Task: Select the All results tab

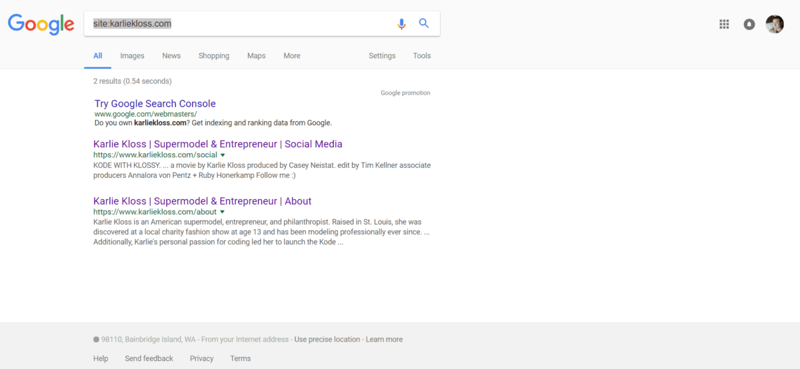Action: pos(98,56)
